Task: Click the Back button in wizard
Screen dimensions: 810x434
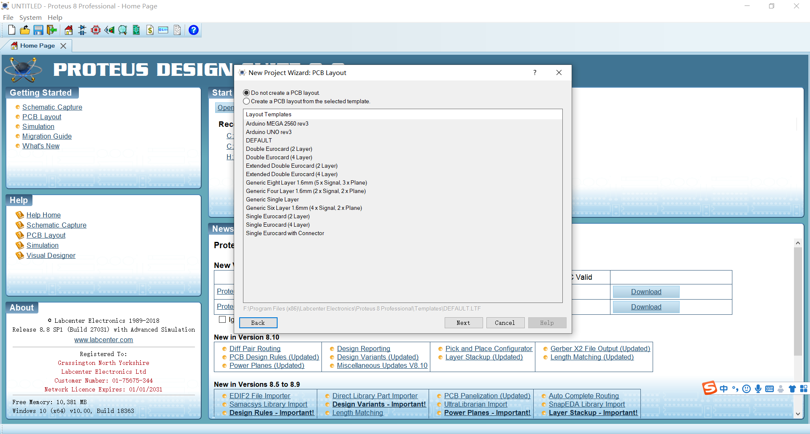Action: click(258, 323)
